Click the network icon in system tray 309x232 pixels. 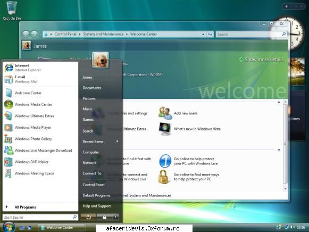287,227
